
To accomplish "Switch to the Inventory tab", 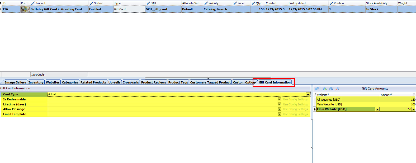I will (36, 82).
